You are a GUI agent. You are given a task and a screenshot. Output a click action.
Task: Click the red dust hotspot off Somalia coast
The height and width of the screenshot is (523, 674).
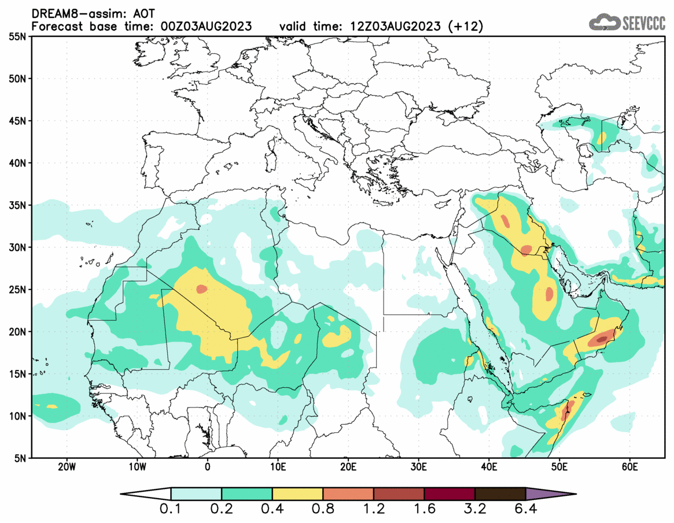tap(566, 411)
